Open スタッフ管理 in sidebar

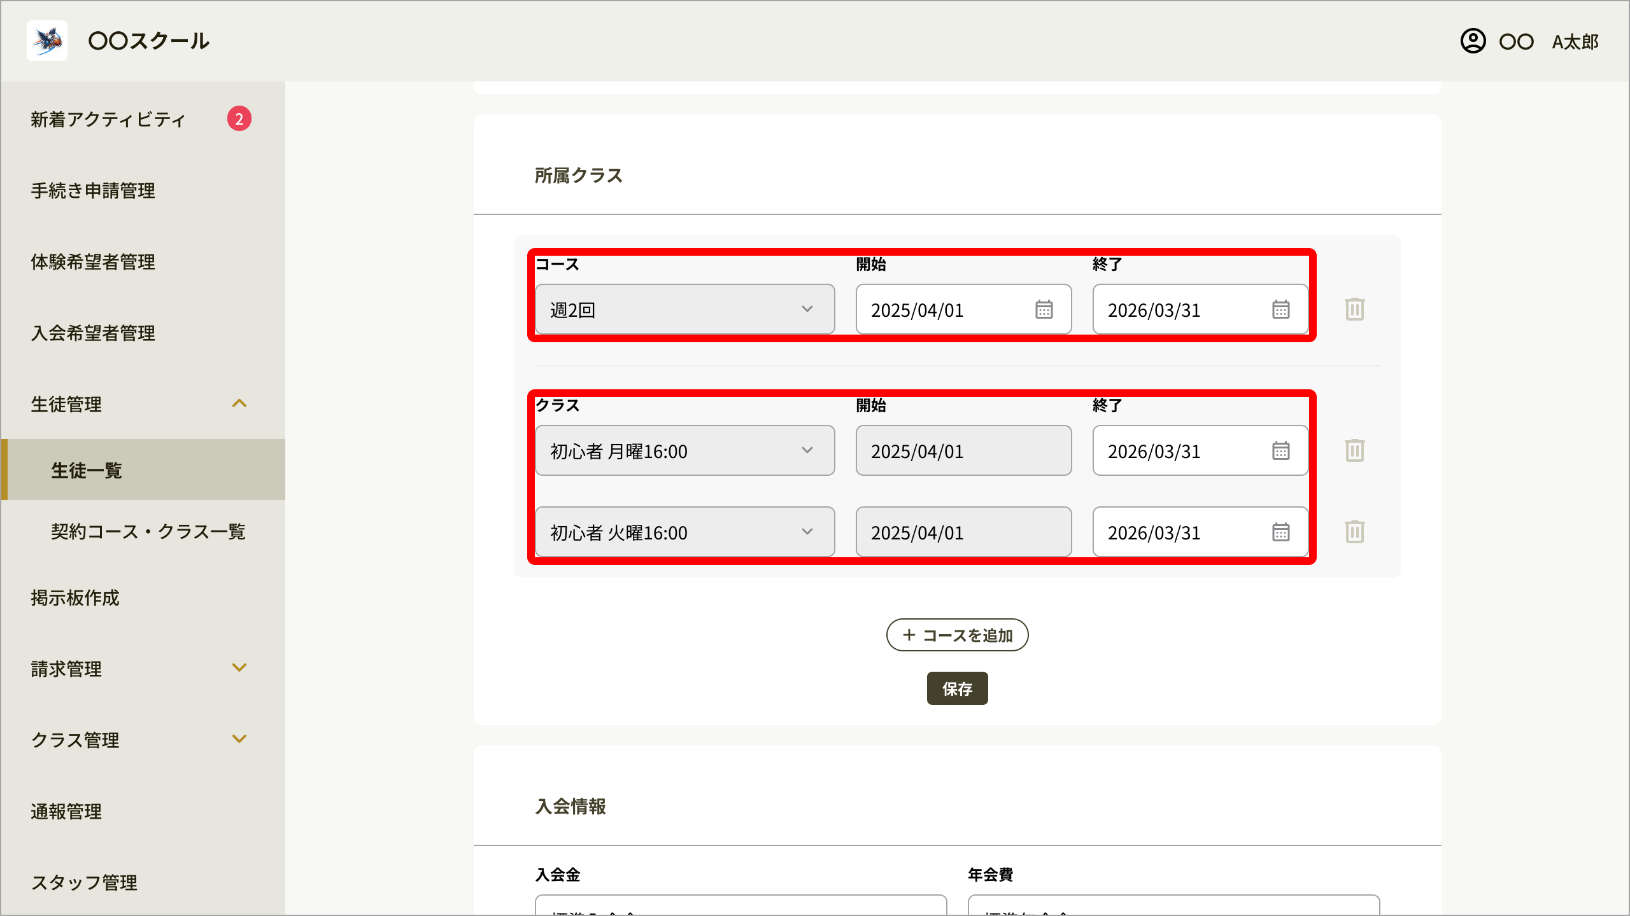pyautogui.click(x=84, y=883)
